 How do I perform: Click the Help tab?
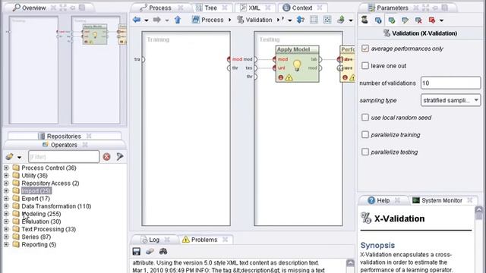click(383, 200)
